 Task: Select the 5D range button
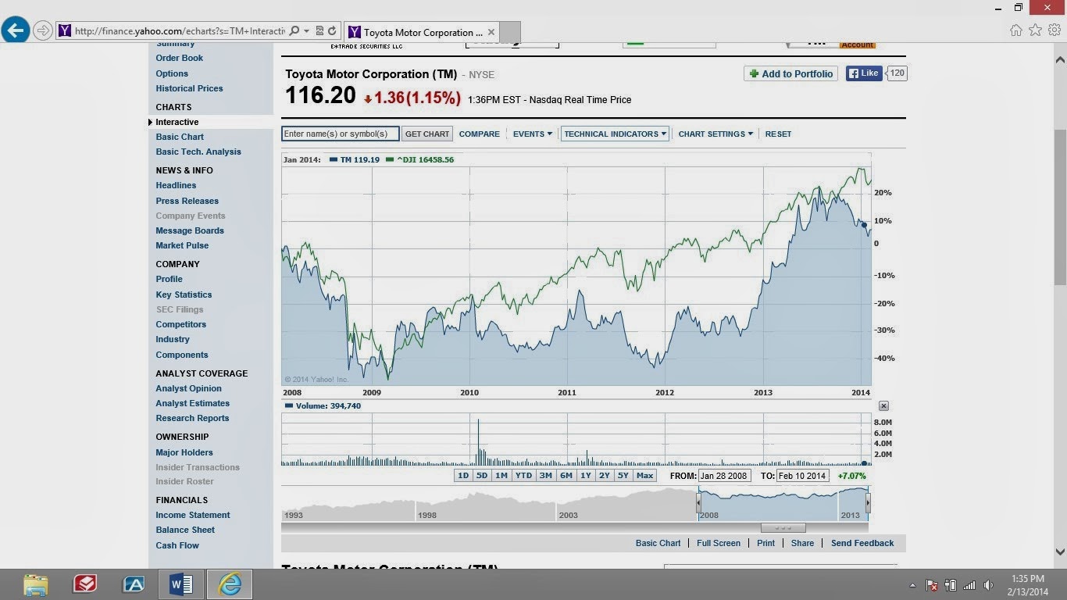[482, 476]
